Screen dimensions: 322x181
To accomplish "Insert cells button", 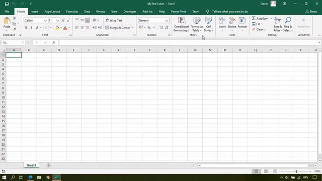I will (222, 25).
